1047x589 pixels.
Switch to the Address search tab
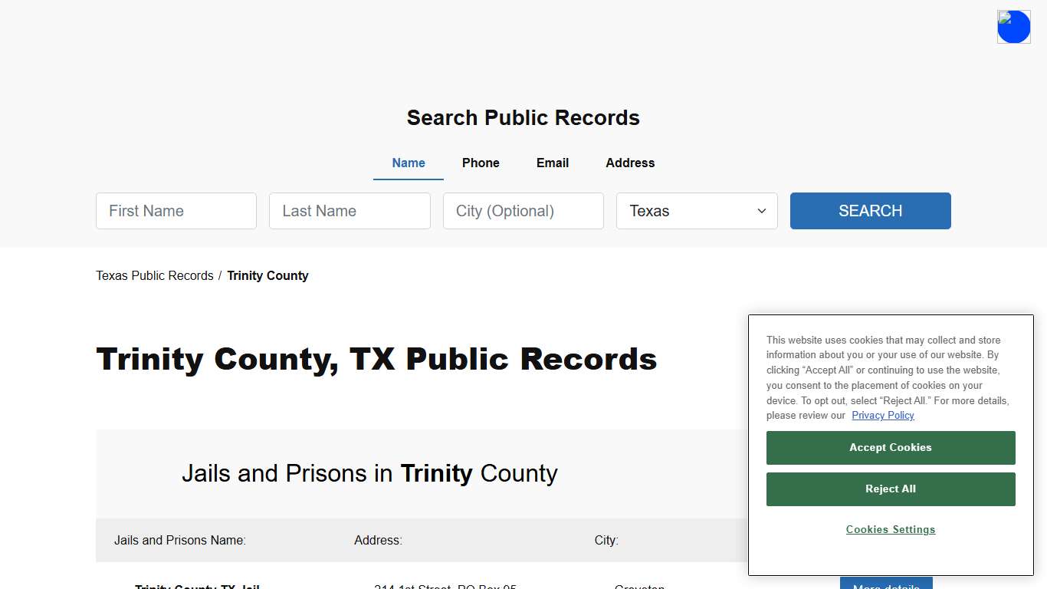629,163
